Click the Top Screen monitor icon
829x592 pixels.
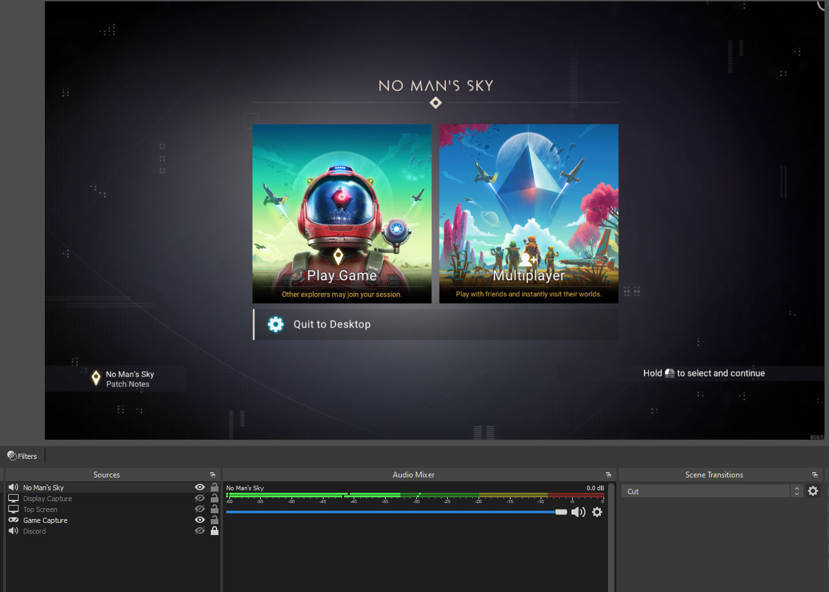pos(13,509)
